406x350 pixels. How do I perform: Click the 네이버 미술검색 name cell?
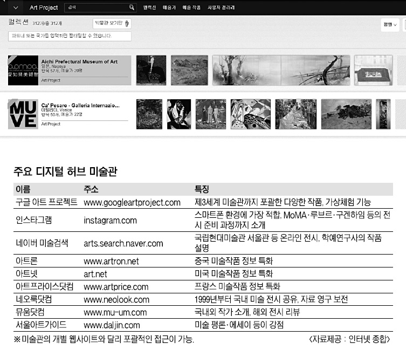click(42, 243)
